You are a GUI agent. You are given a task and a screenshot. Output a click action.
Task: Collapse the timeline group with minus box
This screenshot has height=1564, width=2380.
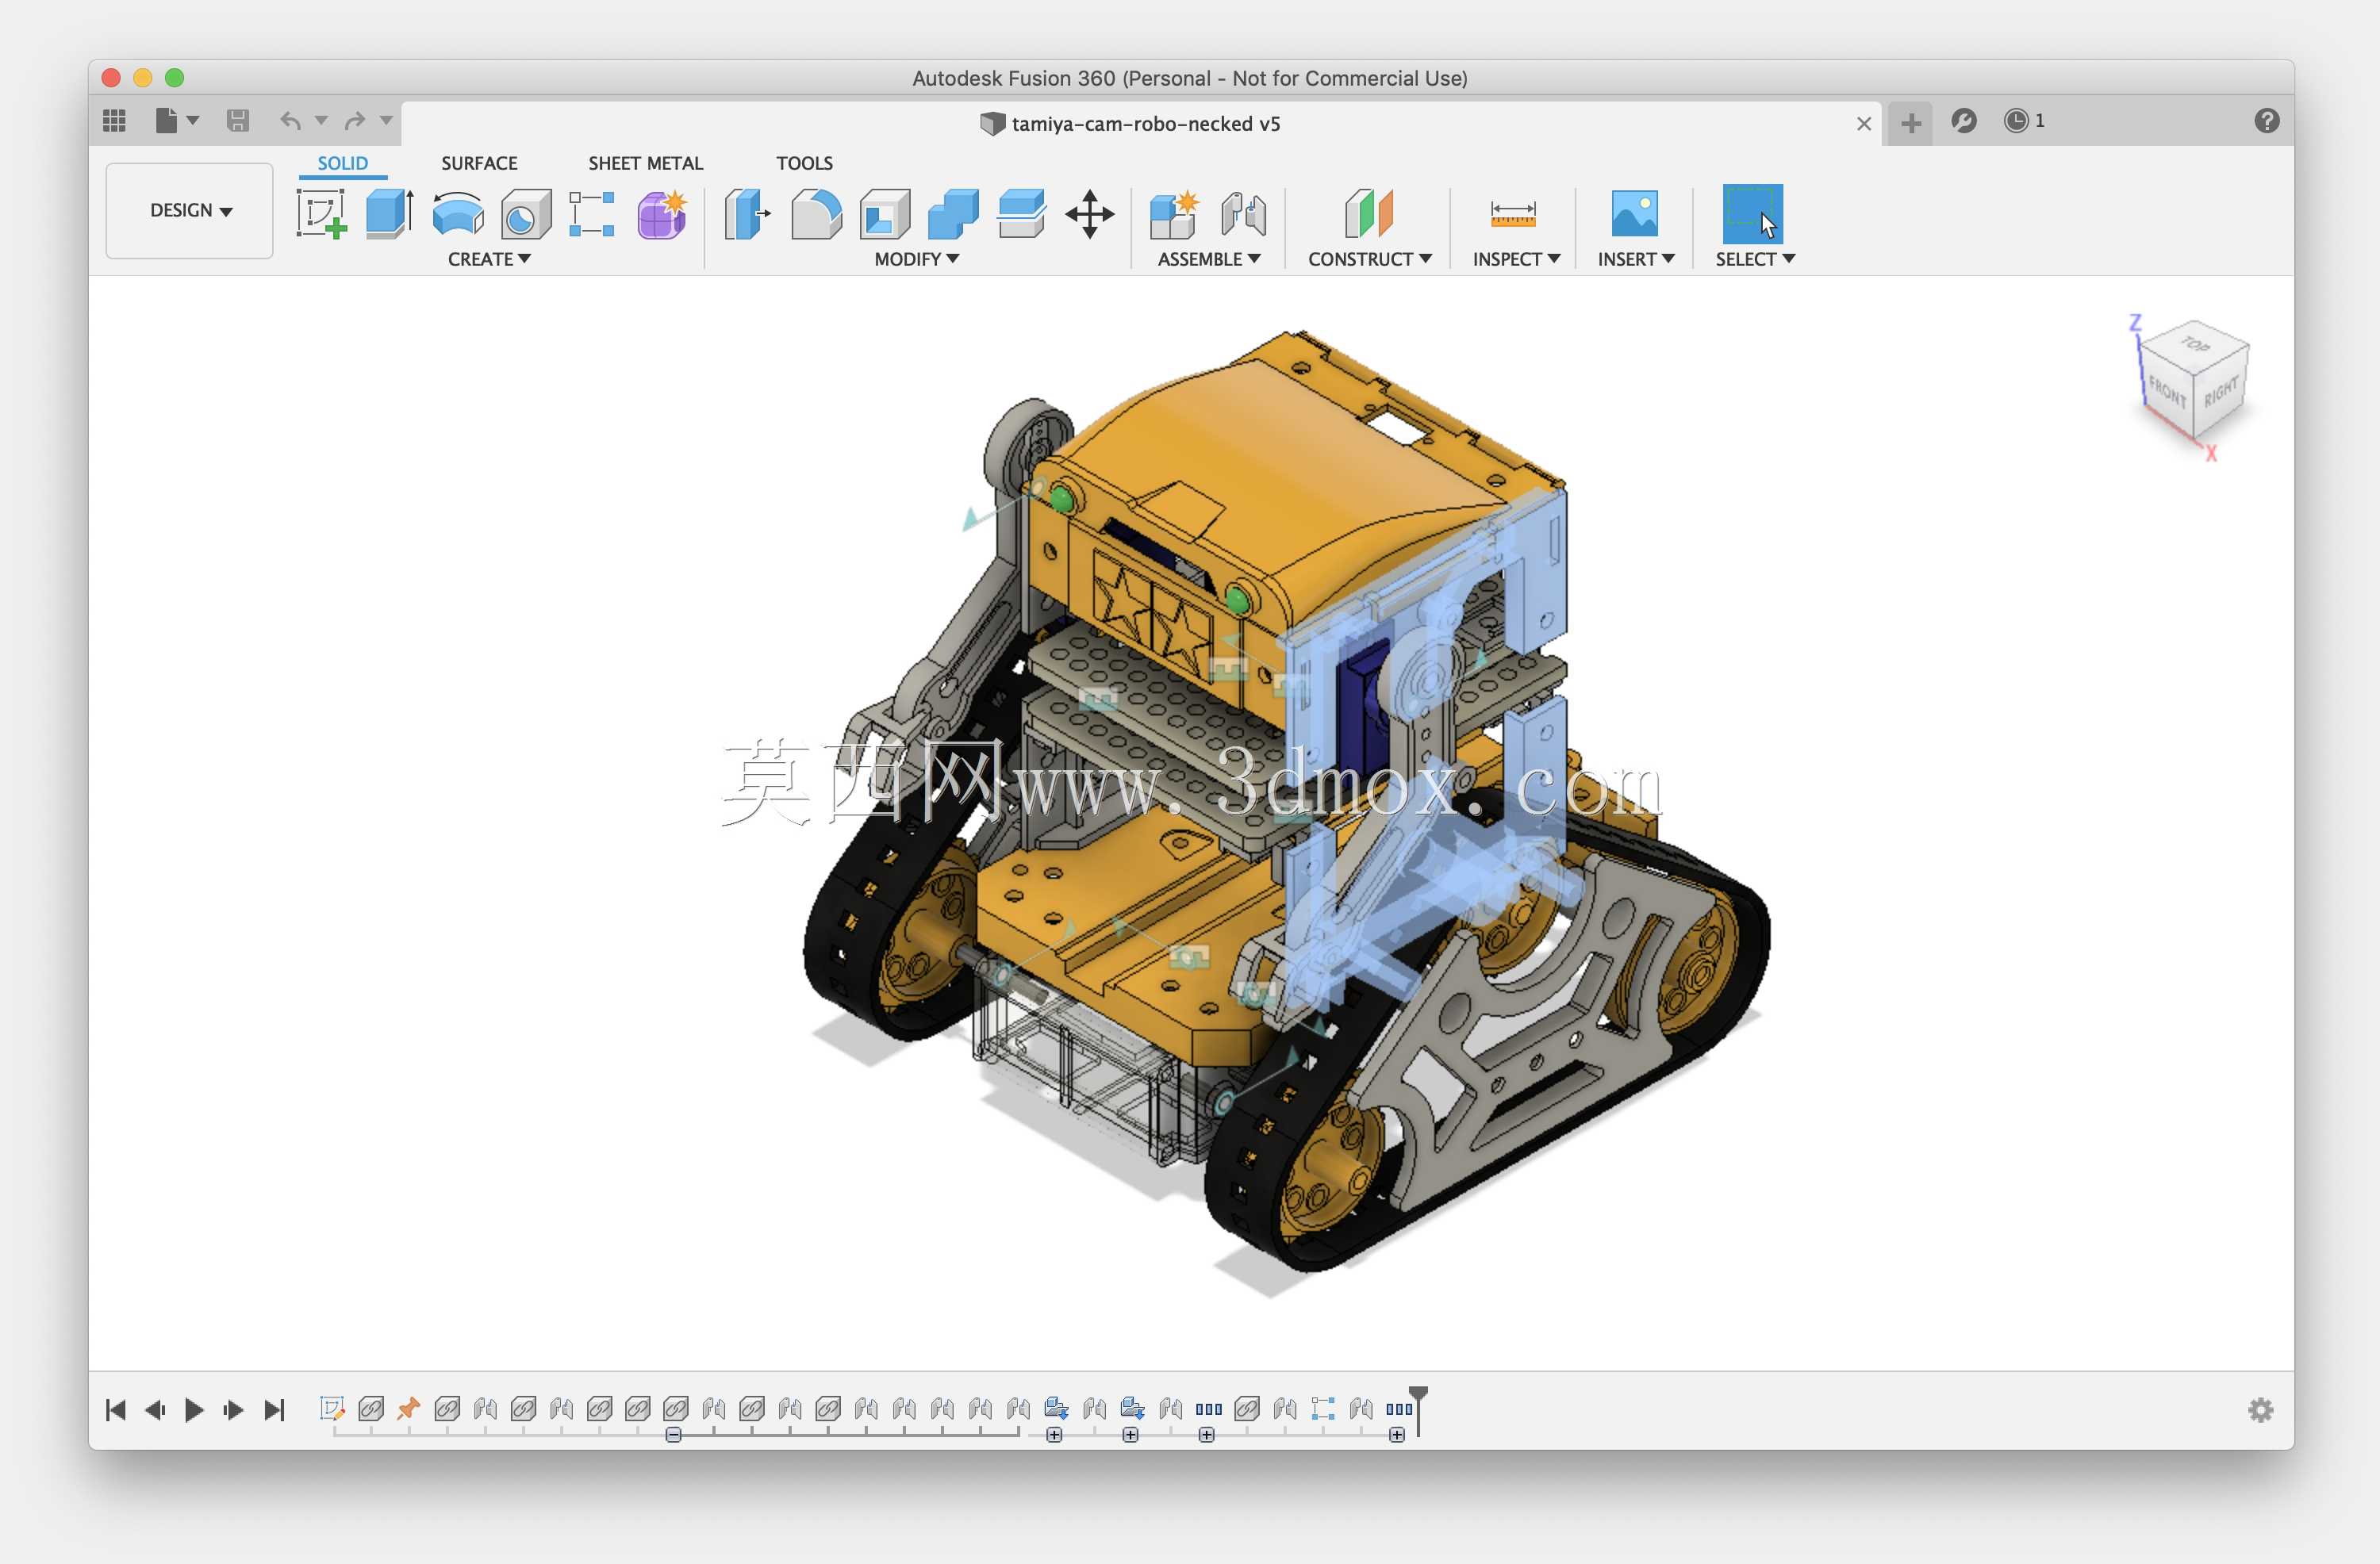674,1435
